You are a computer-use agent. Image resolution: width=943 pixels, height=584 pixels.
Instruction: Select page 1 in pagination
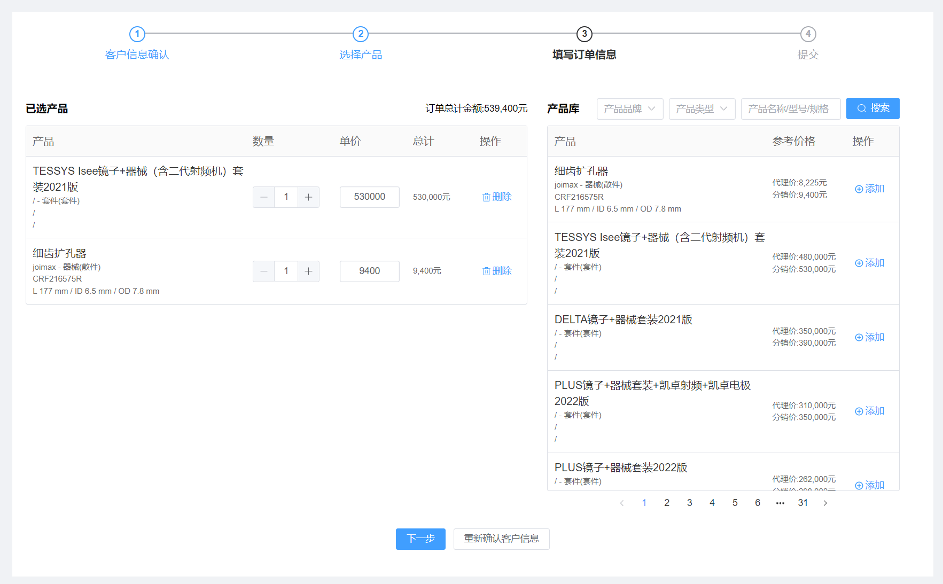point(644,503)
